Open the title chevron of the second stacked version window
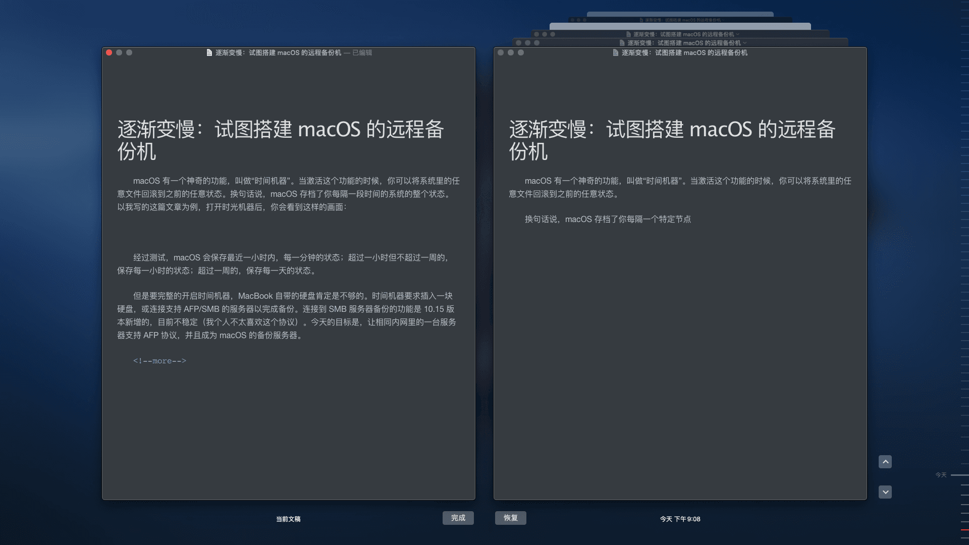969x545 pixels. [x=744, y=43]
